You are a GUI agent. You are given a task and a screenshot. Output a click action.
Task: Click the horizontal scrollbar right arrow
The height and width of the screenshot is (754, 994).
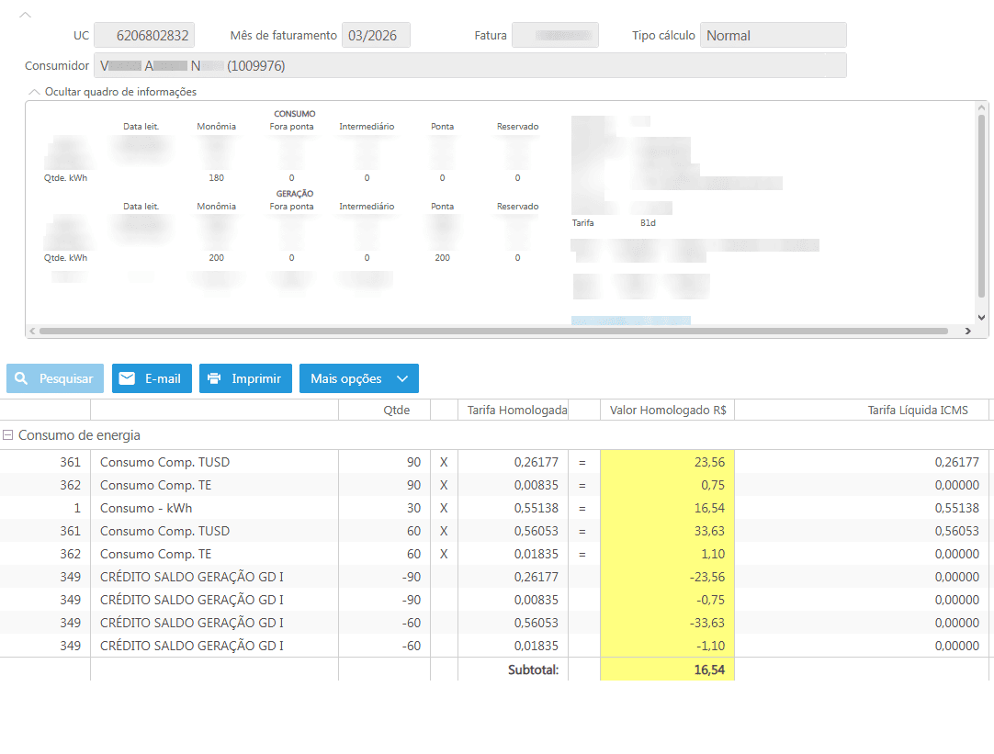[967, 331]
